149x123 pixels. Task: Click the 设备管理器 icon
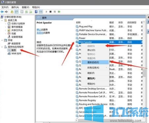9,37
